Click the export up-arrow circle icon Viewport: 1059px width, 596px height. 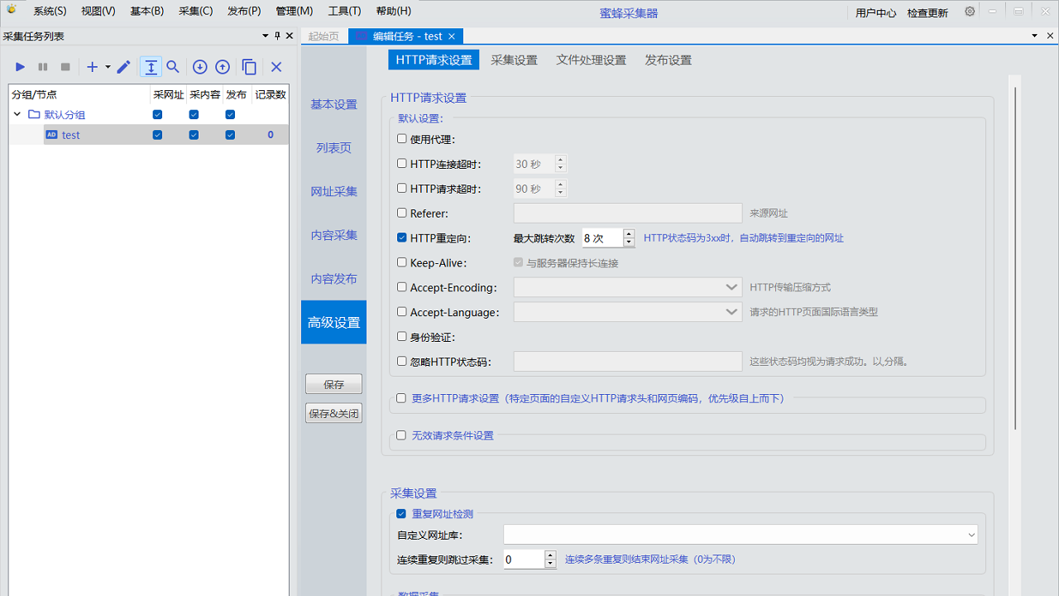click(223, 67)
